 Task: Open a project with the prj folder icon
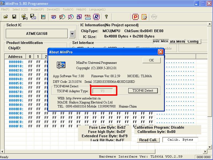pos(24,17)
